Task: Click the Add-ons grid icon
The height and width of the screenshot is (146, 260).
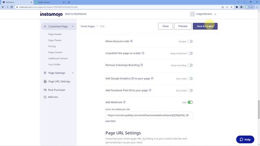Action: [45, 97]
